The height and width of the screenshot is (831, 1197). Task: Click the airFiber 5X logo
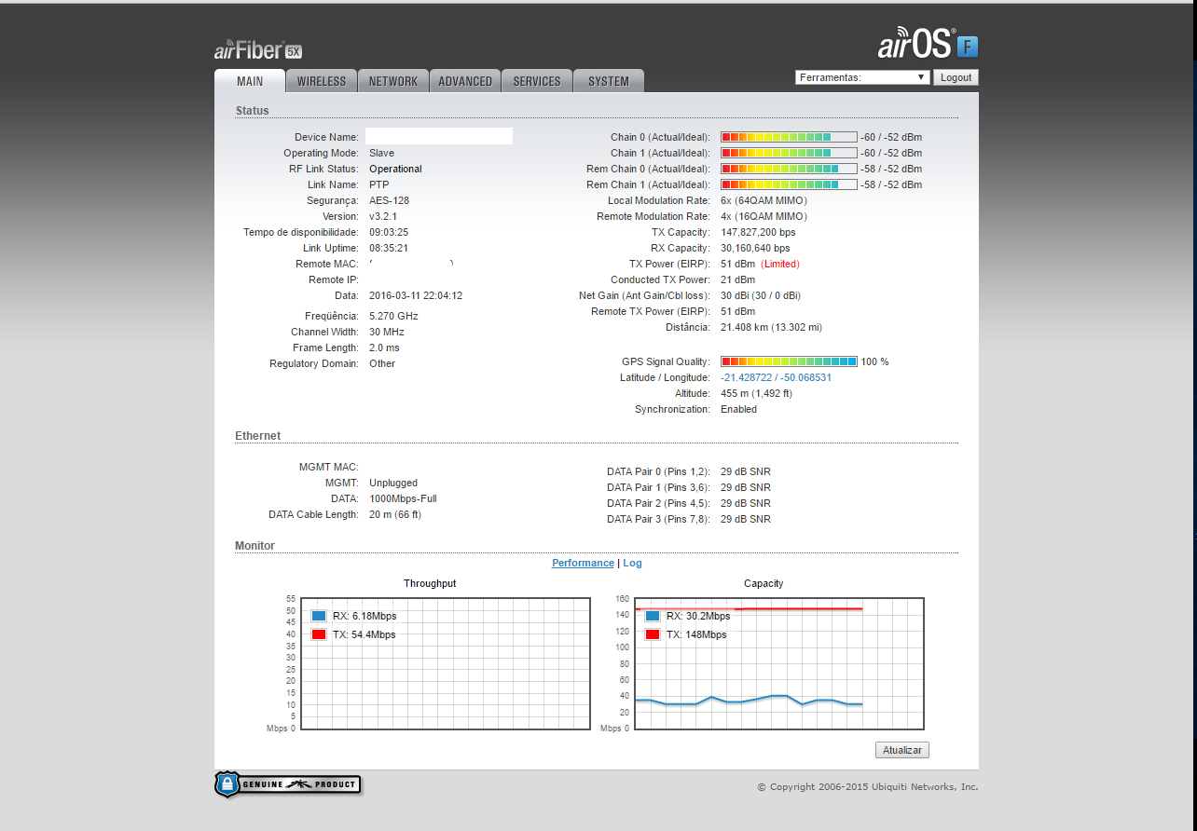click(258, 50)
